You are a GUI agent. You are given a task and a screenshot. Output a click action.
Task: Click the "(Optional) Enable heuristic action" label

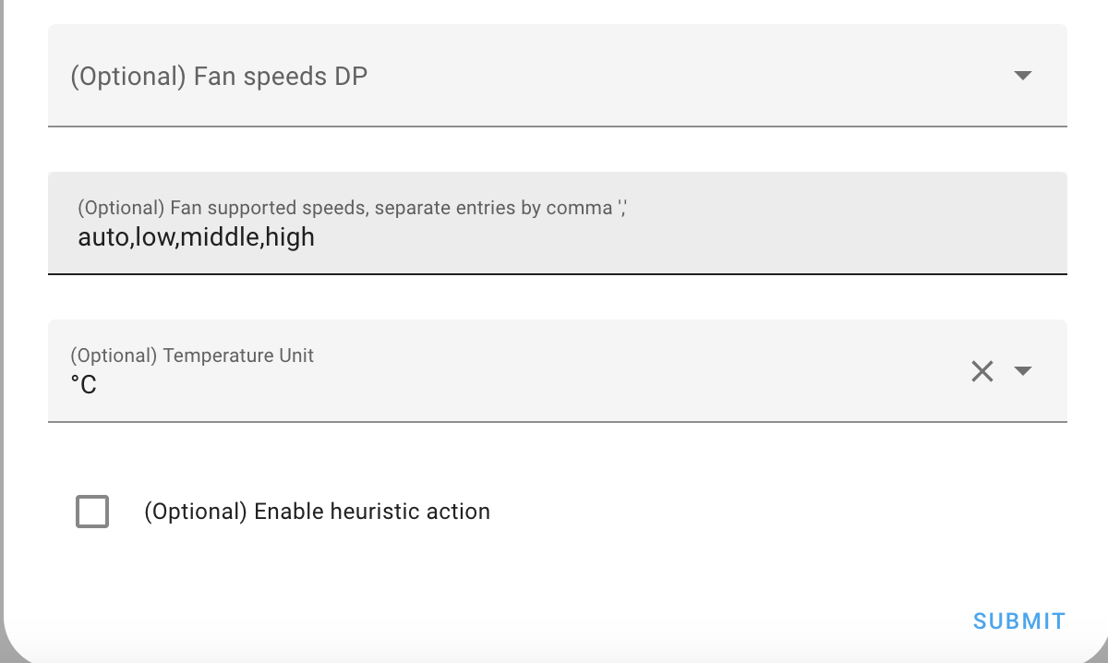pos(317,512)
